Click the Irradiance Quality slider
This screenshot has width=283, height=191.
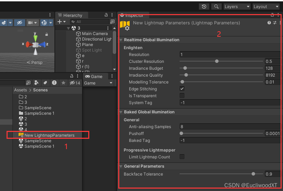pyautogui.click(x=221, y=75)
